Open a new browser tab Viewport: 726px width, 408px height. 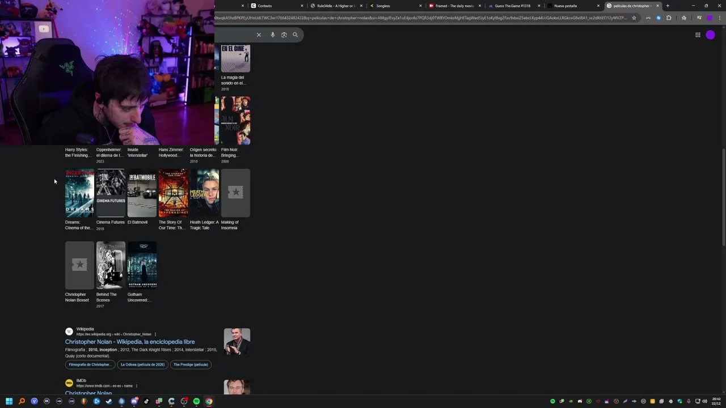(x=668, y=6)
